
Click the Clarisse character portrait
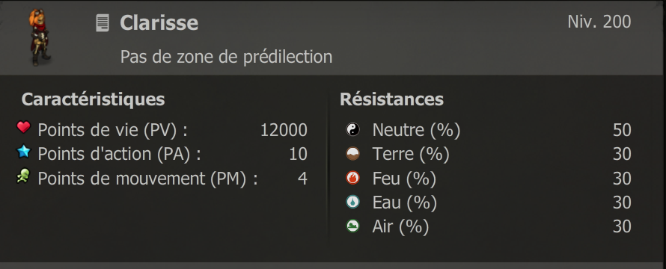[x=40, y=37]
